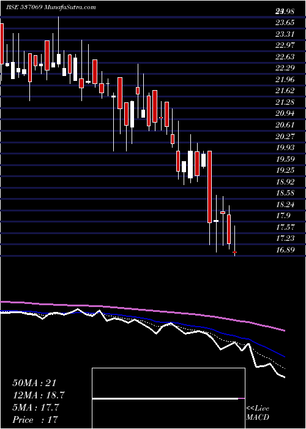Viewport: 306px width, 429px height.
Task: Click the pink 50MA line end point
Action: [x=285, y=331]
